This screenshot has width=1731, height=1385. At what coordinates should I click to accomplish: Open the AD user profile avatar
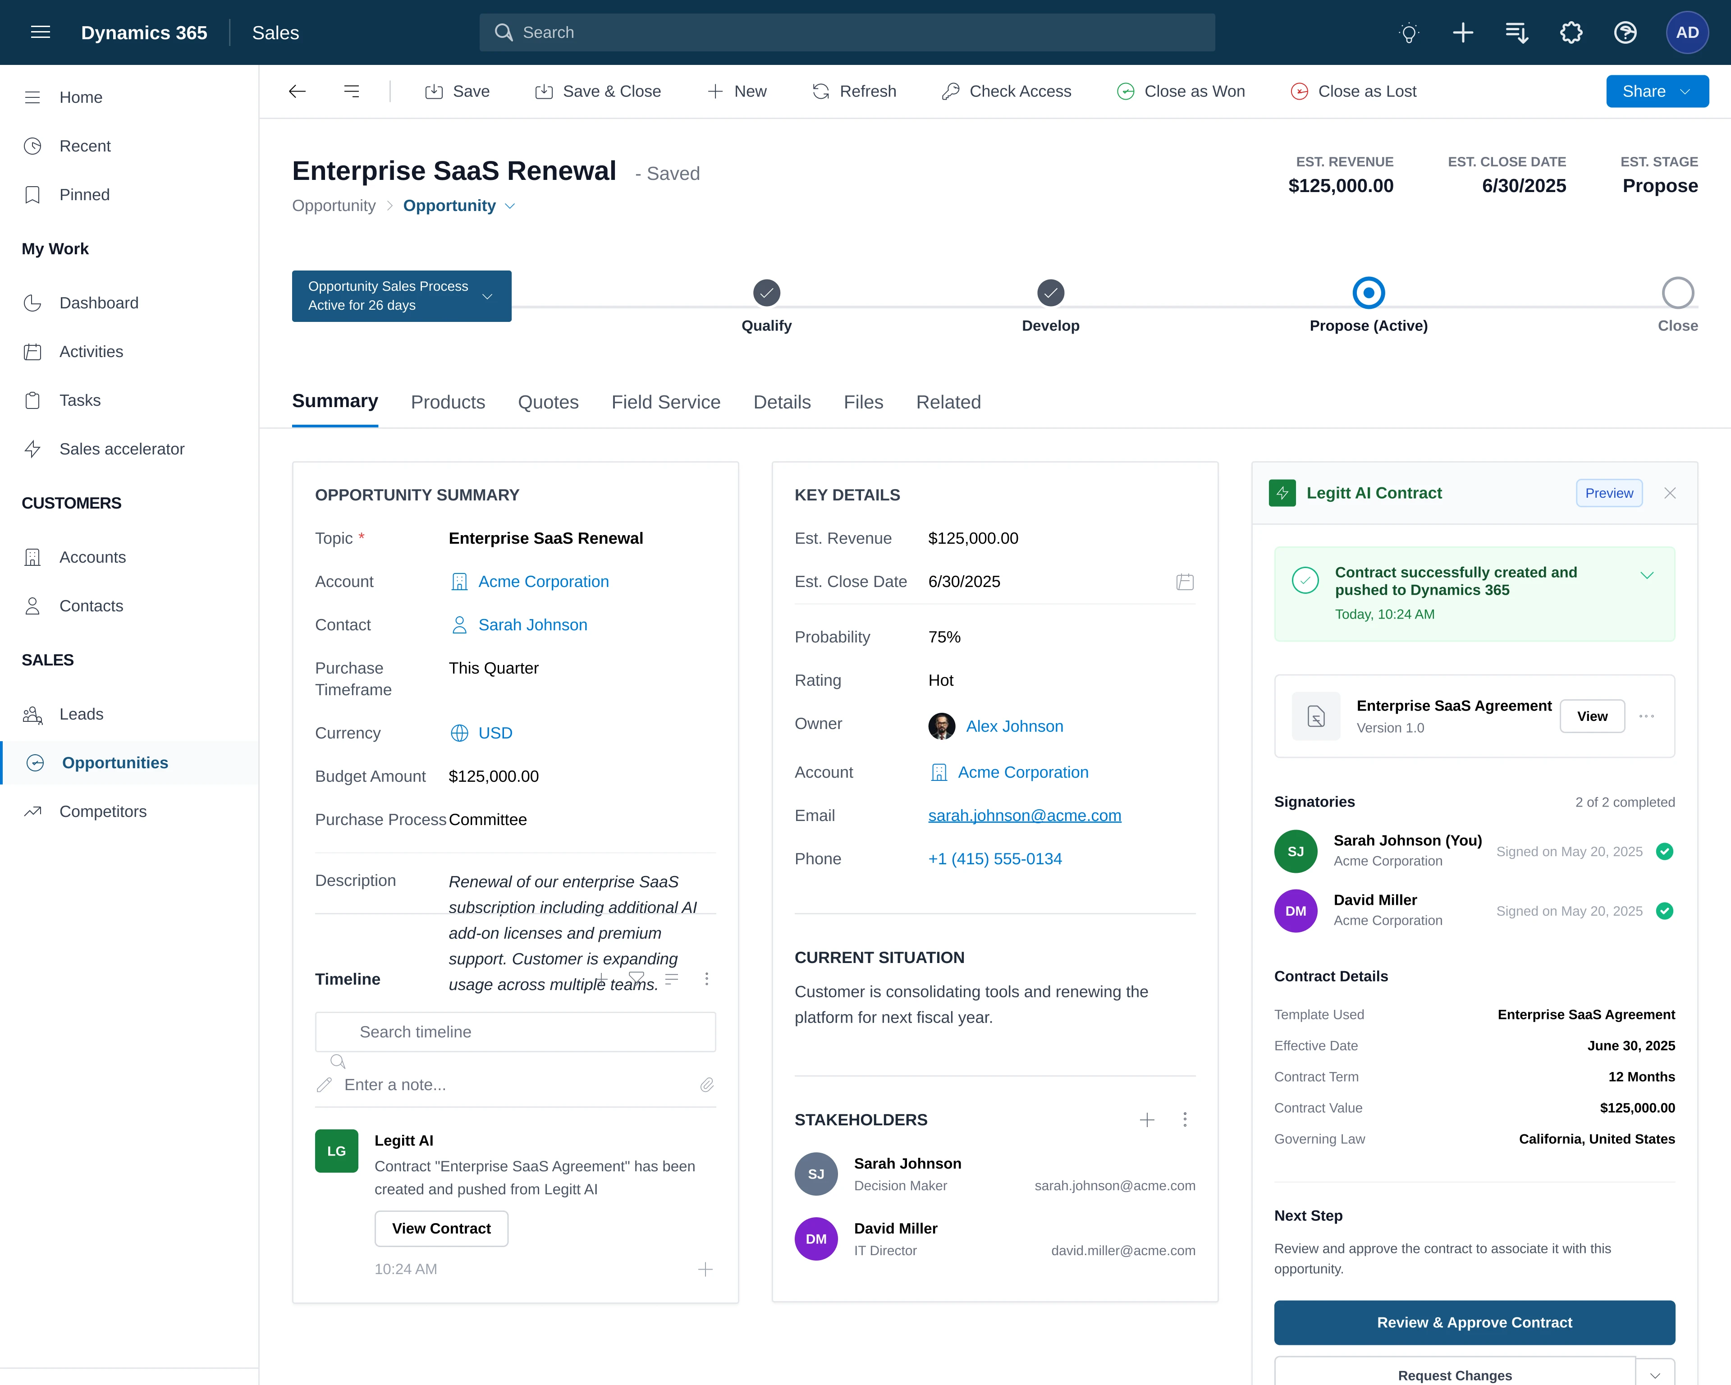click(1687, 32)
